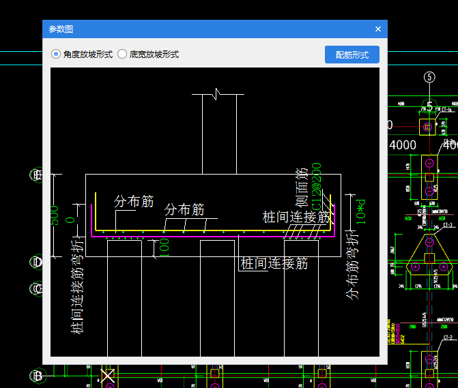Edit the C12@200 side rebar value
458x388 pixels.
click(317, 187)
